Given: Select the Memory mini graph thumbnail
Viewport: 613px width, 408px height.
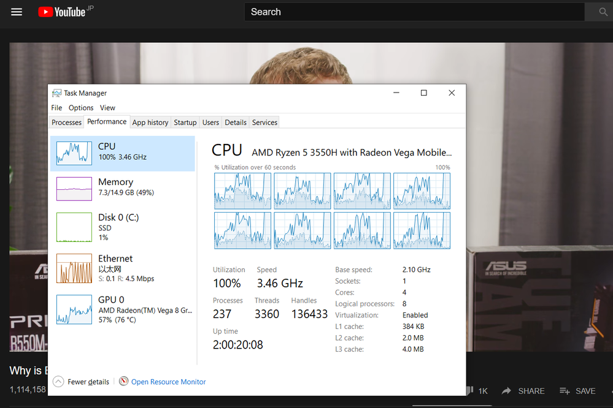Looking at the screenshot, I should [74, 189].
